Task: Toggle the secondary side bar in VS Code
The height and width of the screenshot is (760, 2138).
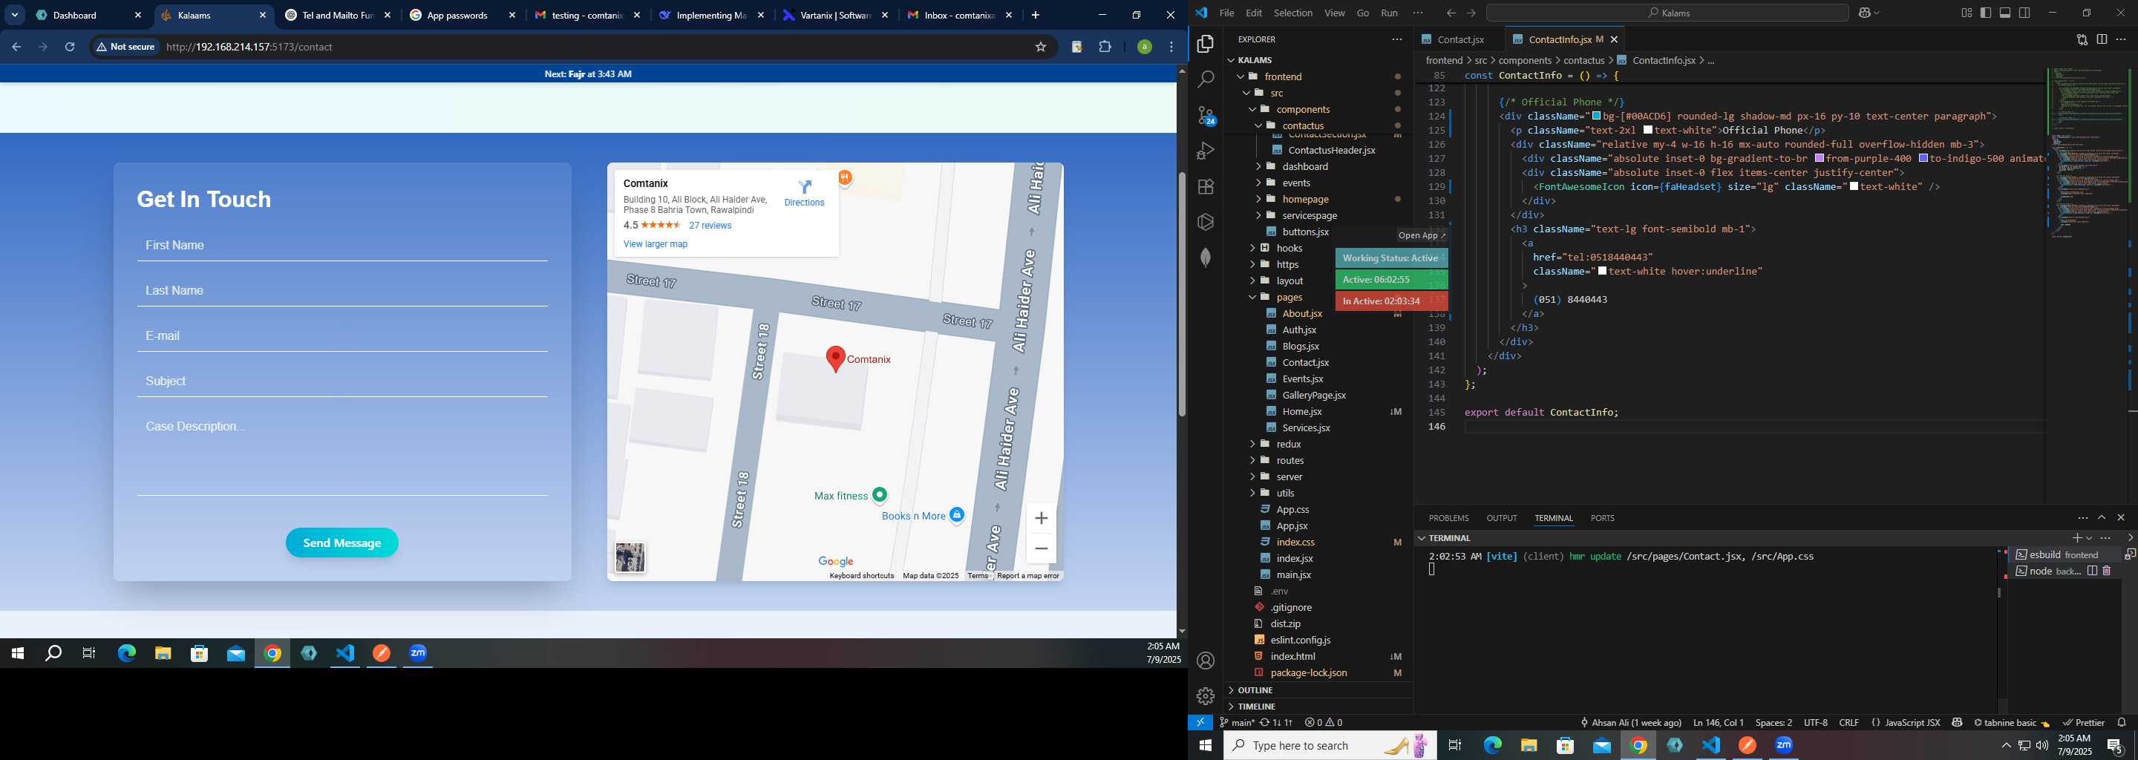Action: click(2025, 13)
